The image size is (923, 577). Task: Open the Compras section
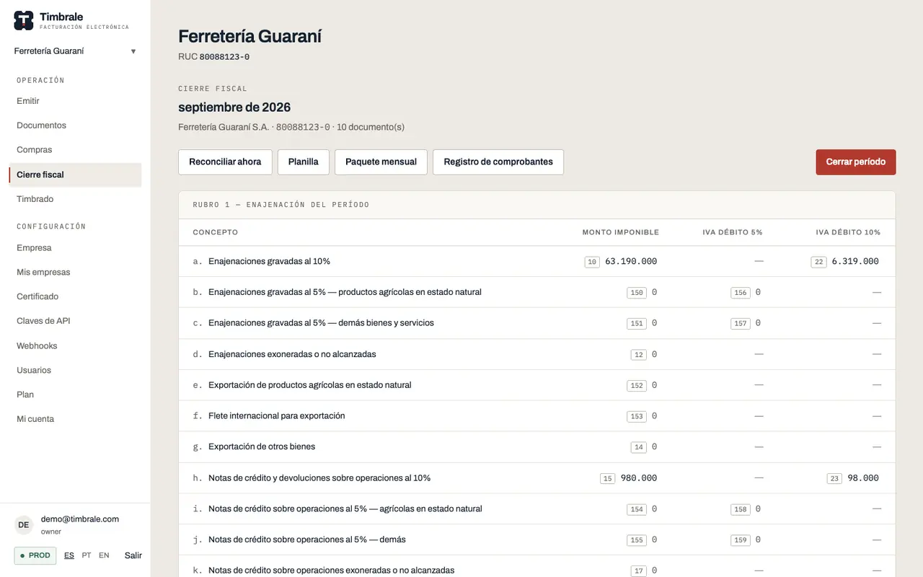tap(35, 150)
